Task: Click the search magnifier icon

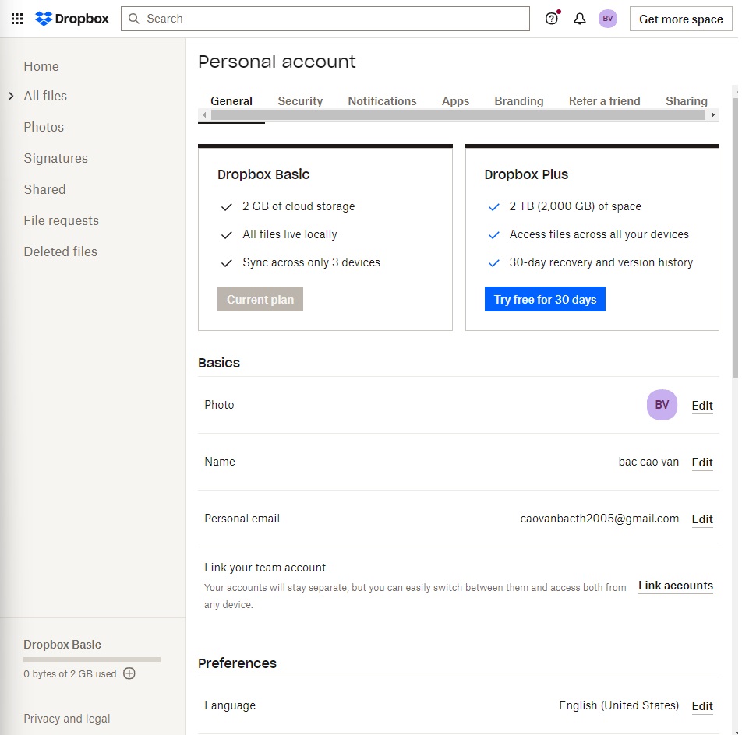Action: pyautogui.click(x=134, y=19)
